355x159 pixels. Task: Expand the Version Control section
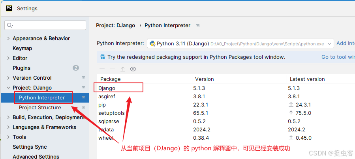(8, 78)
